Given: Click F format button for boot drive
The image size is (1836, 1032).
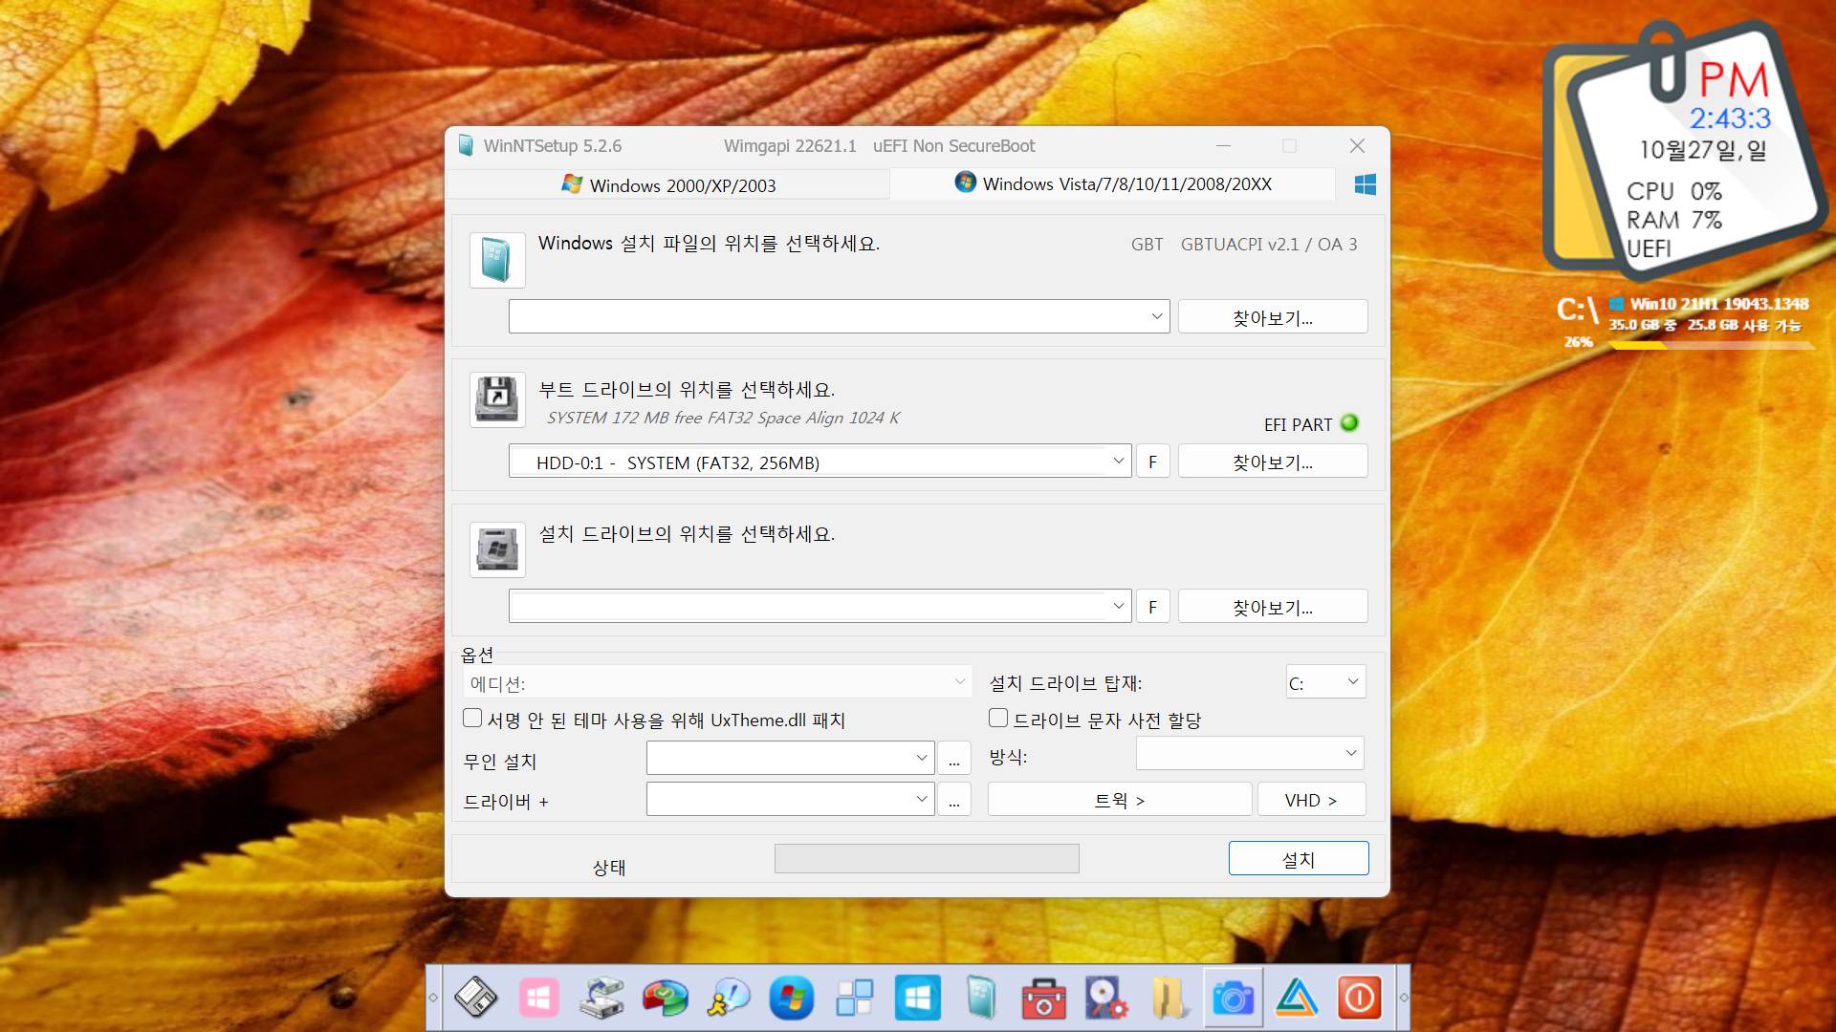Looking at the screenshot, I should click(x=1152, y=462).
